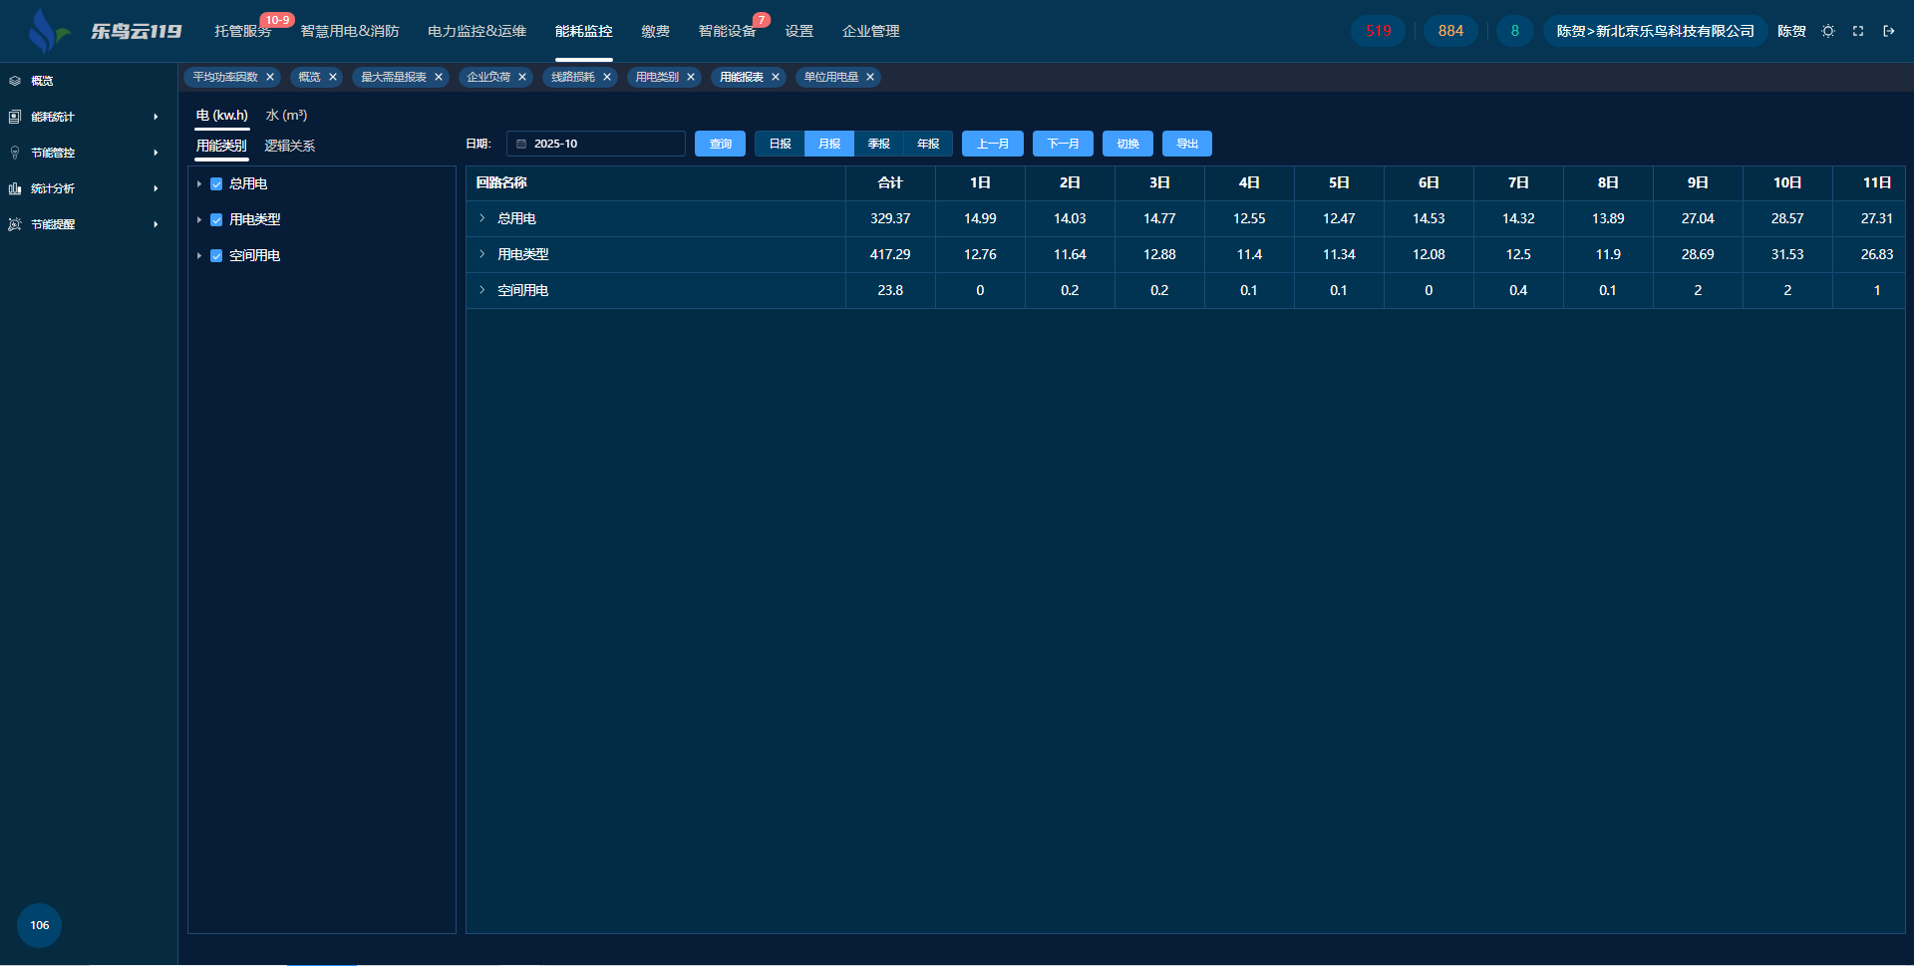Close the 用能报表 tab with its X

tap(776, 77)
